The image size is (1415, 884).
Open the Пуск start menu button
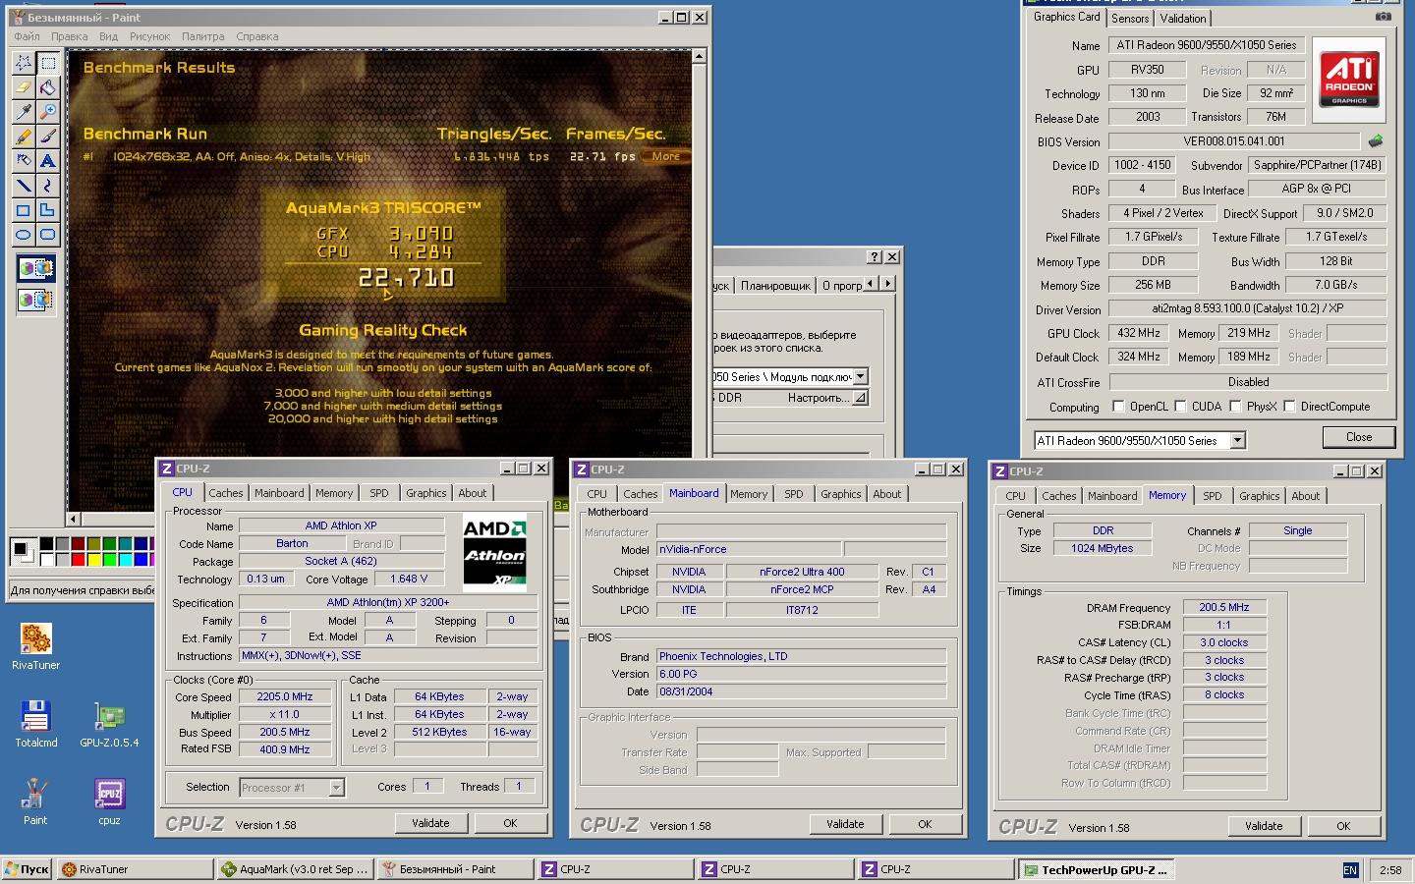click(27, 869)
